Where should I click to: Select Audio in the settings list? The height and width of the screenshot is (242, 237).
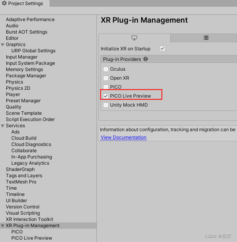point(12,26)
